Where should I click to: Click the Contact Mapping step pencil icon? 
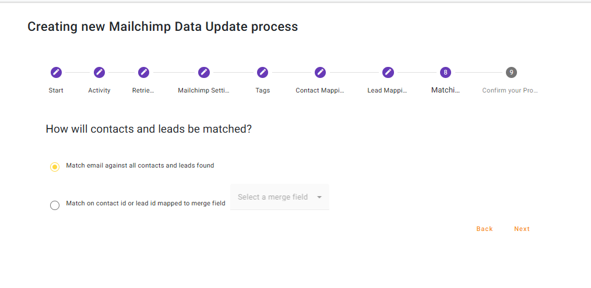click(320, 72)
